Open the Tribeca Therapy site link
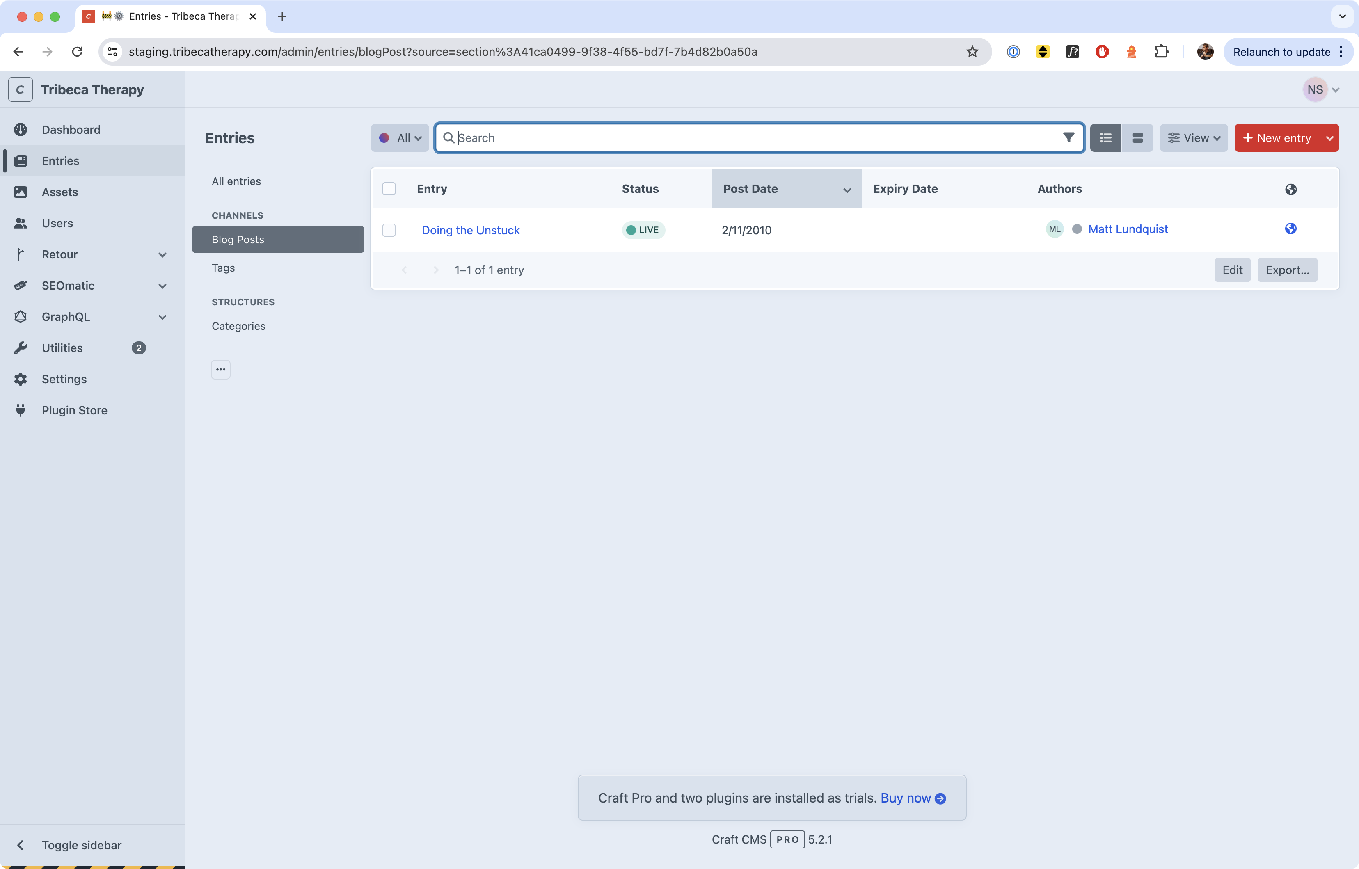Viewport: 1359px width, 869px height. click(x=93, y=90)
